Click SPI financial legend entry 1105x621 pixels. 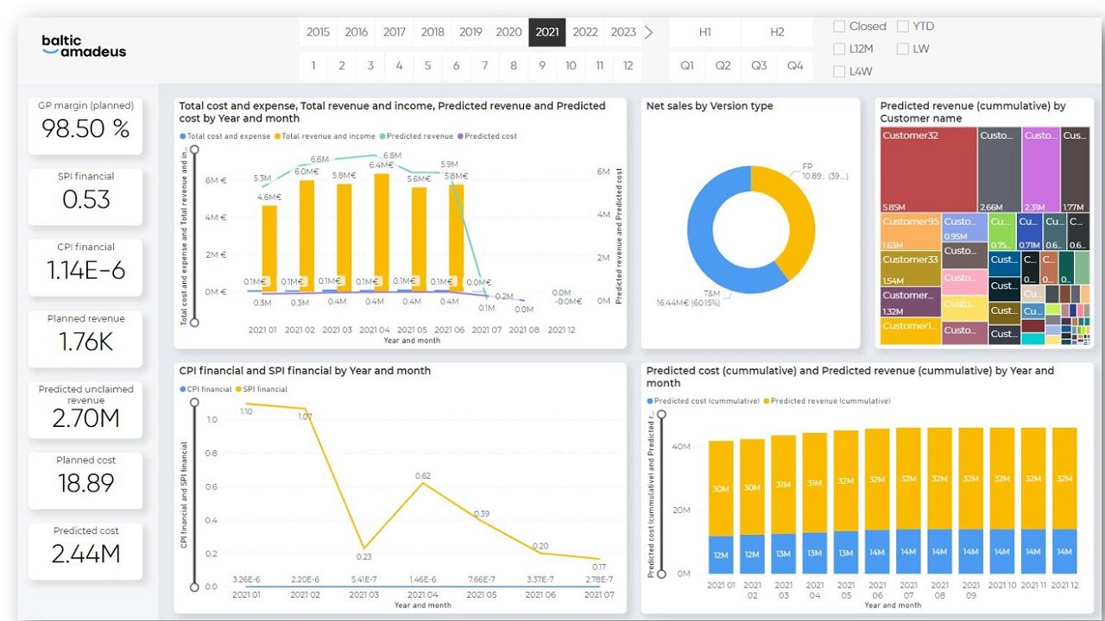[262, 389]
